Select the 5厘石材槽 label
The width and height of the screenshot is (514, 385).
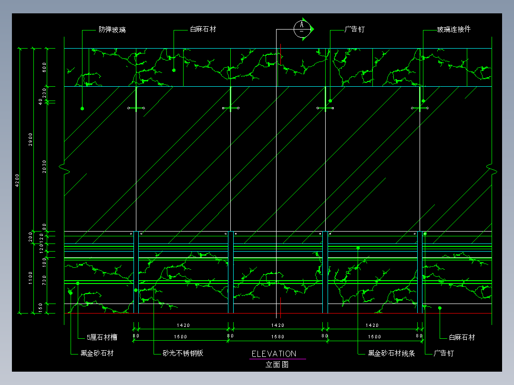tap(102, 337)
